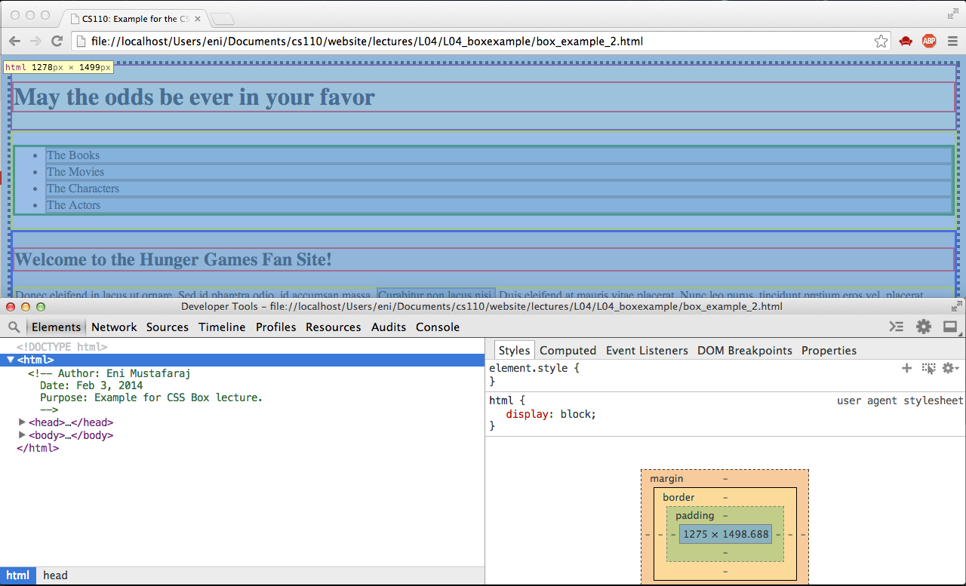The image size is (966, 586).
Task: Go back with browser back arrow
Action: click(14, 41)
